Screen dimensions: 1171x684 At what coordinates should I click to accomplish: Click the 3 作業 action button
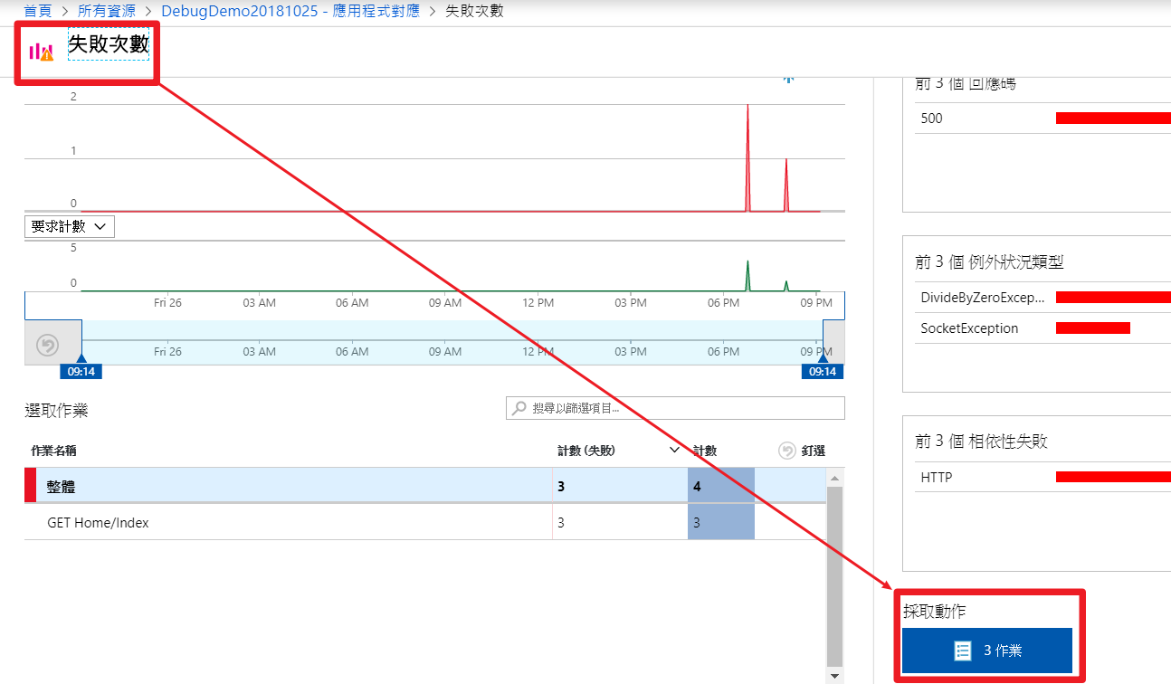point(987,651)
